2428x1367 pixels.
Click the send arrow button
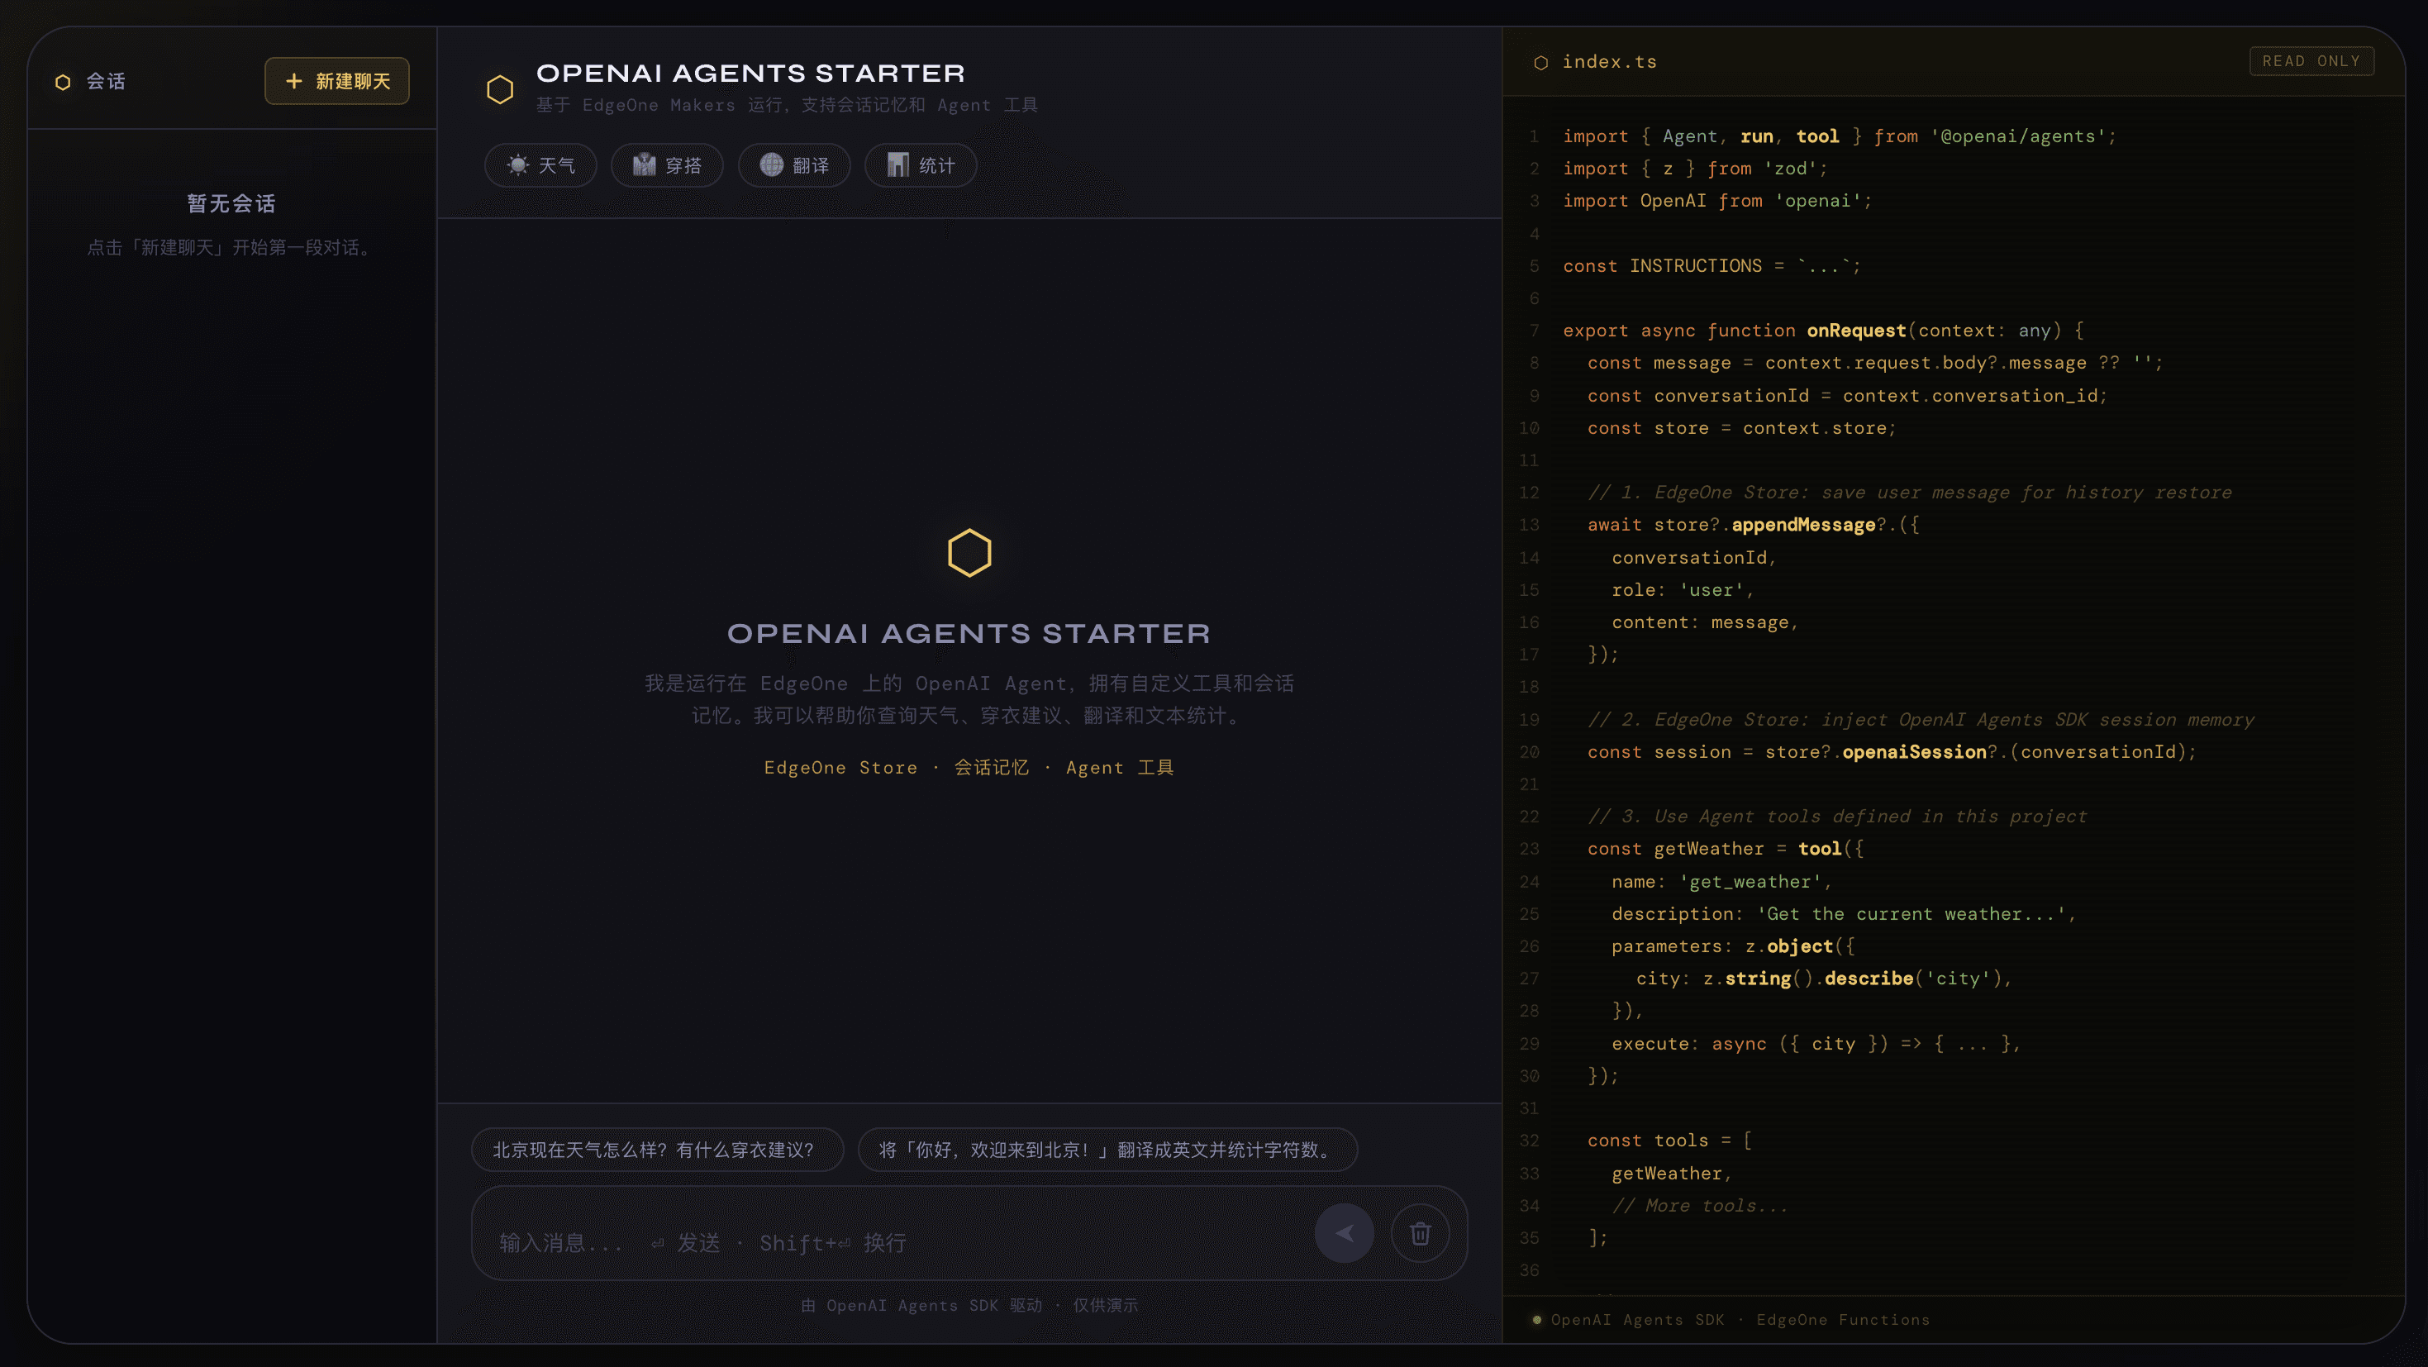pos(1344,1232)
